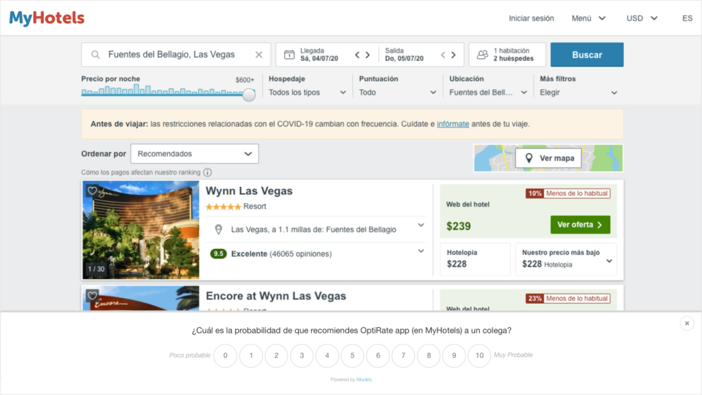Clear the destination with the X icon
This screenshot has height=395, width=702.
tap(258, 55)
